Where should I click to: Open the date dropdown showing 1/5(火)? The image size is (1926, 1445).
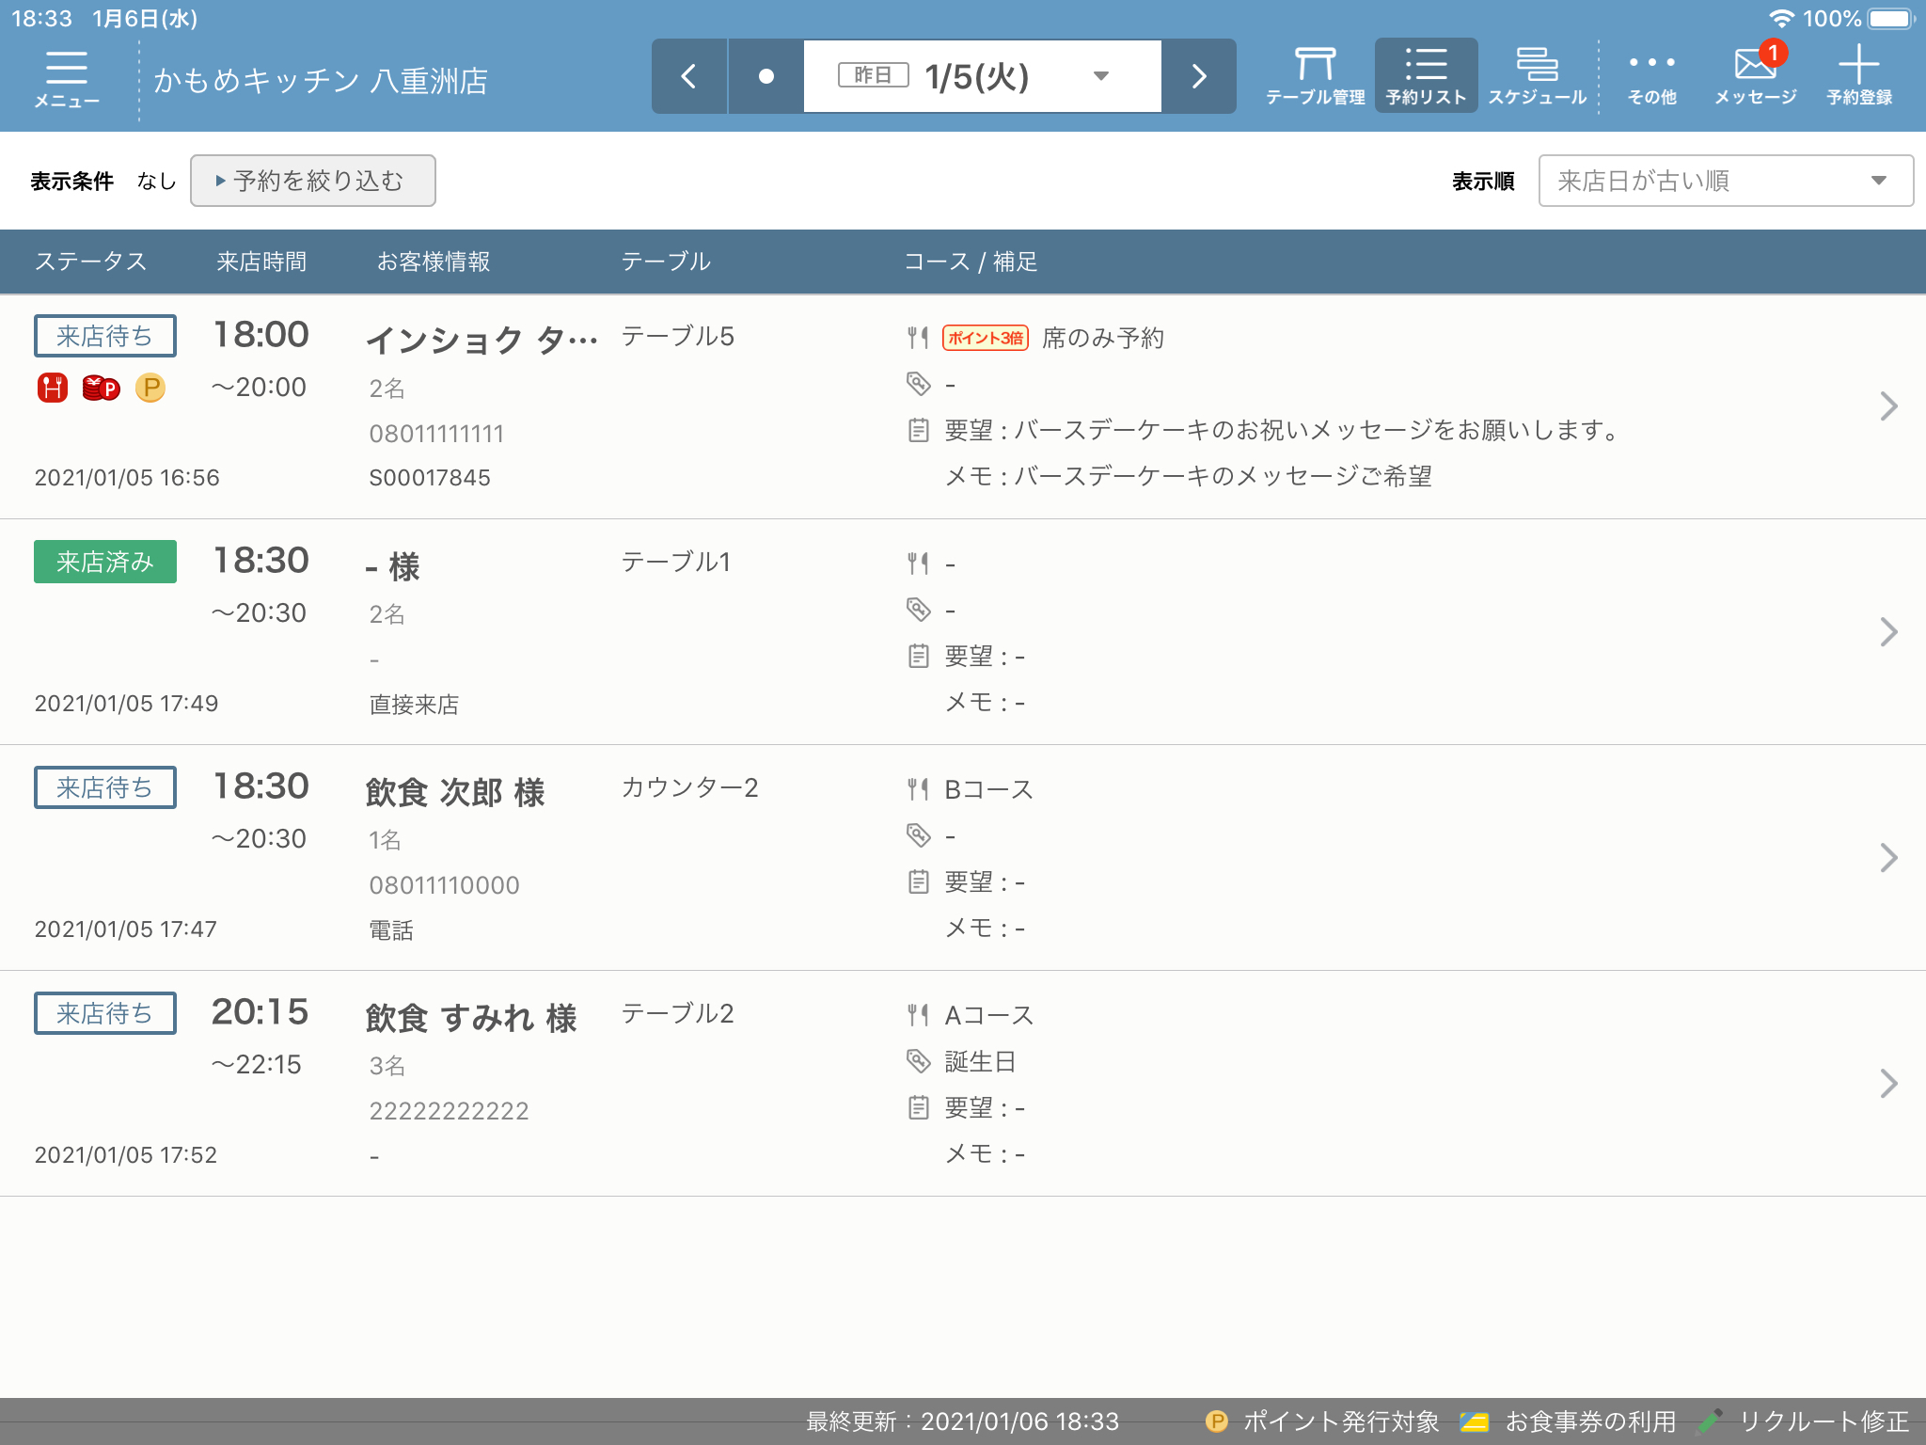(983, 76)
